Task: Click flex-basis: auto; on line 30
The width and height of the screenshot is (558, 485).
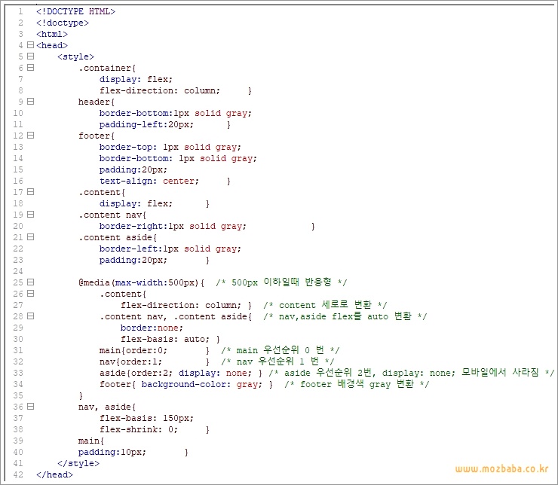Action: (165, 339)
